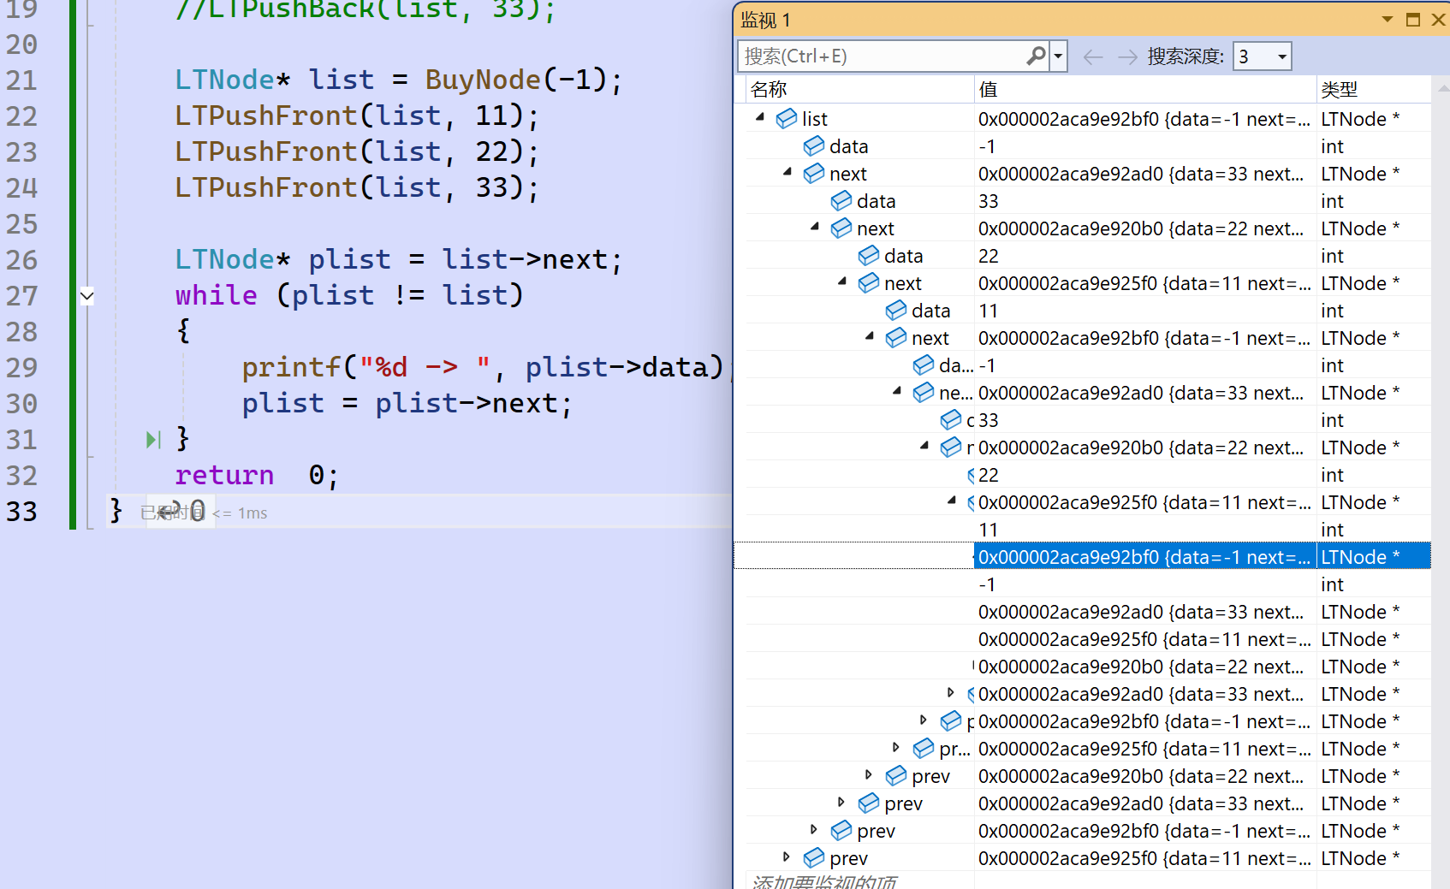Collapse the 'next' row showing data=11
This screenshot has height=889, width=1450.
point(841,282)
